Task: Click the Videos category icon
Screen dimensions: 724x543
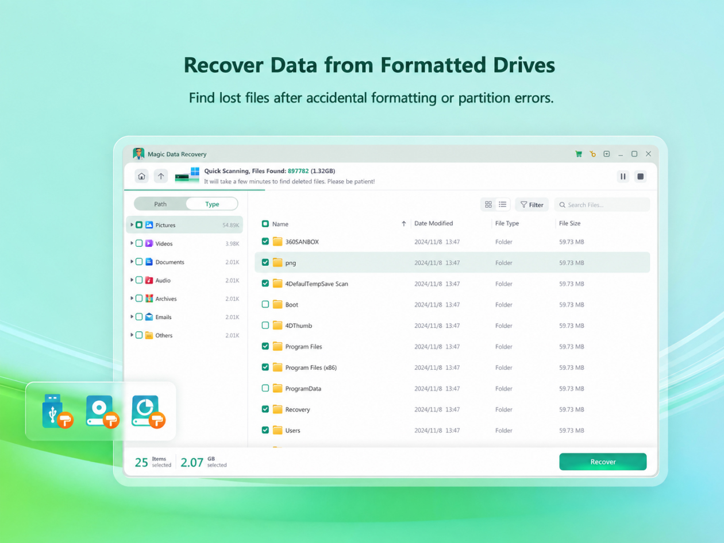Action: coord(149,243)
